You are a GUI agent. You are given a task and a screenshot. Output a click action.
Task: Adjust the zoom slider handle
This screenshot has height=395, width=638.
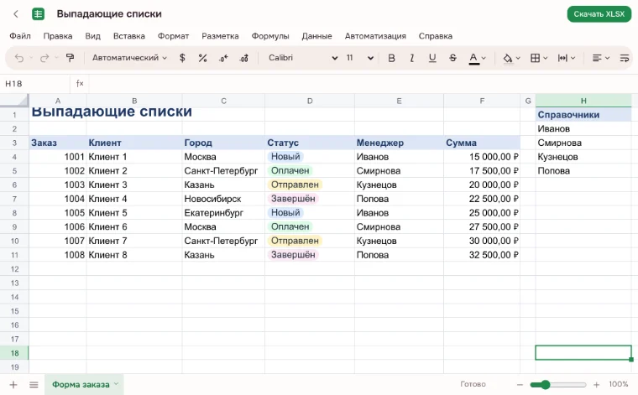[x=545, y=384]
